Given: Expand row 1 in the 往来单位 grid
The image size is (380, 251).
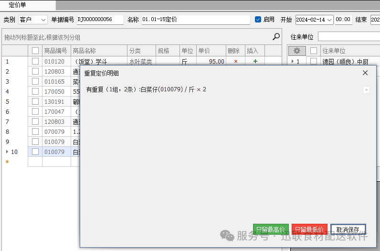Looking at the screenshot, I should tap(293, 61).
